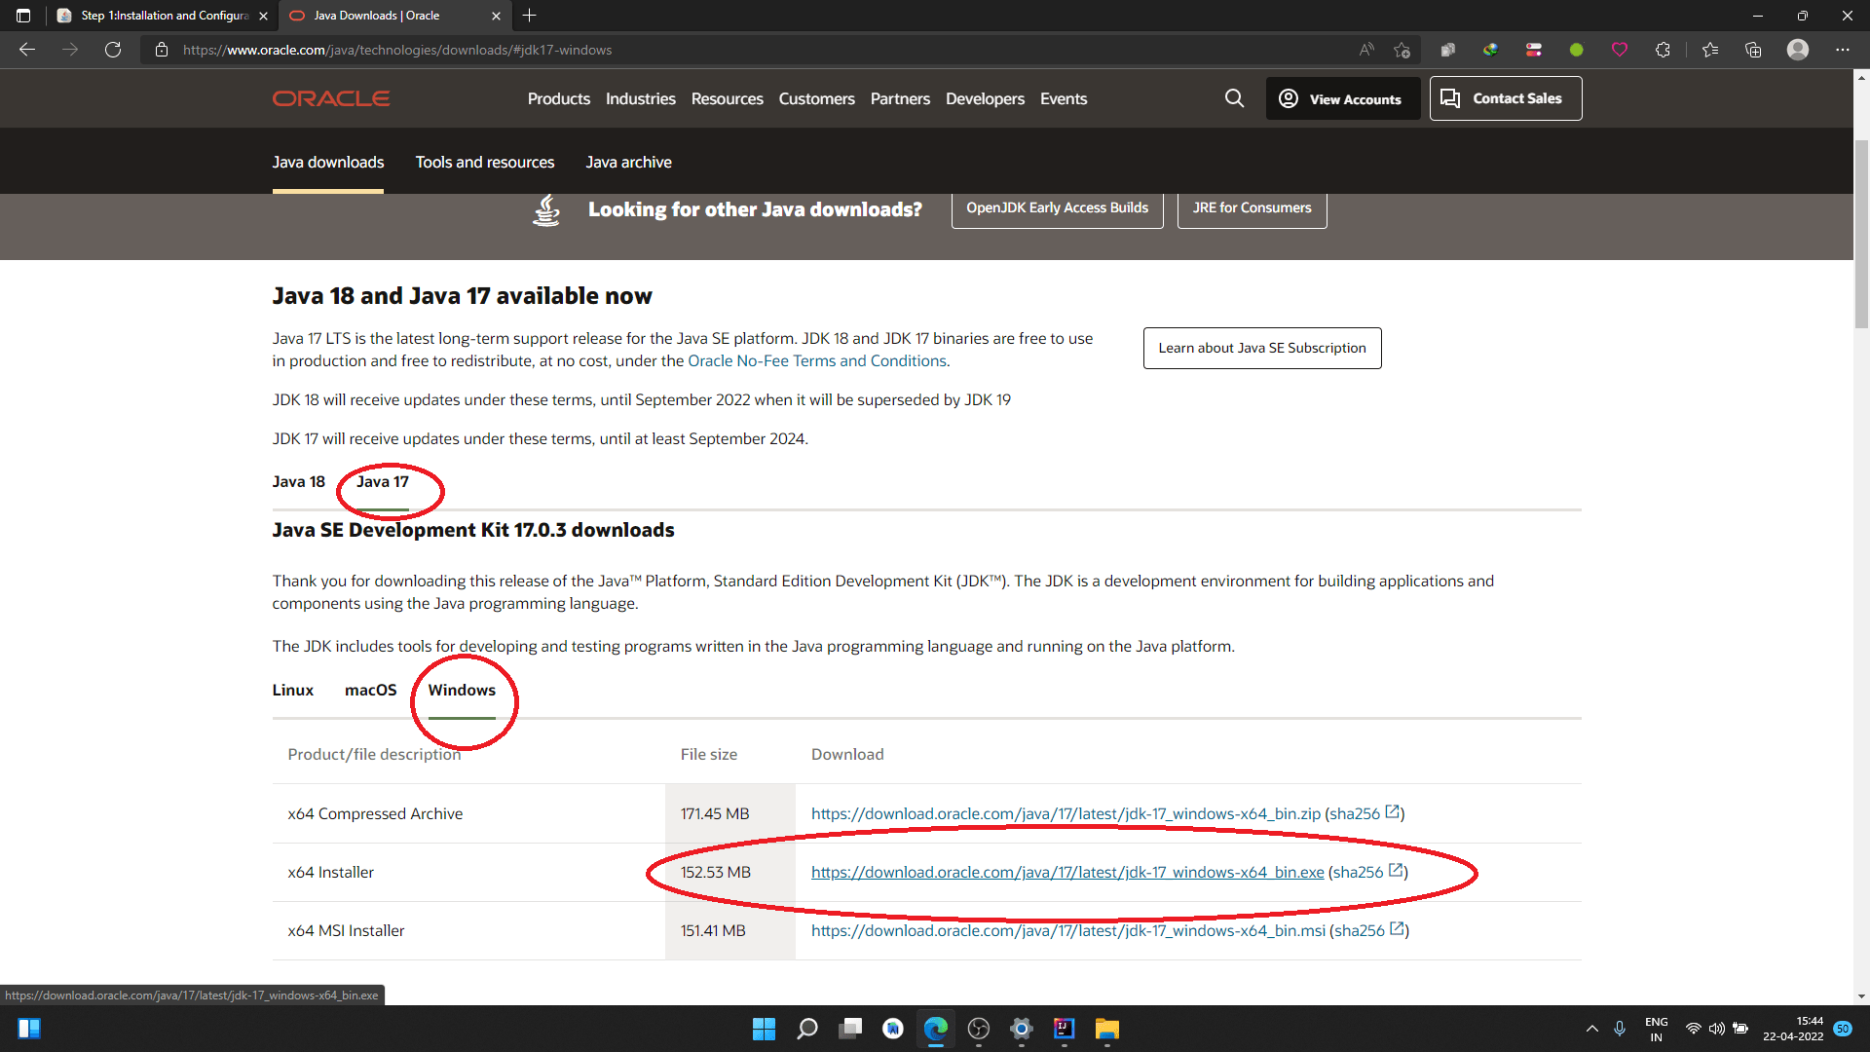Viewport: 1870px width, 1052px height.
Task: Open the Collections icon
Action: point(1753,50)
